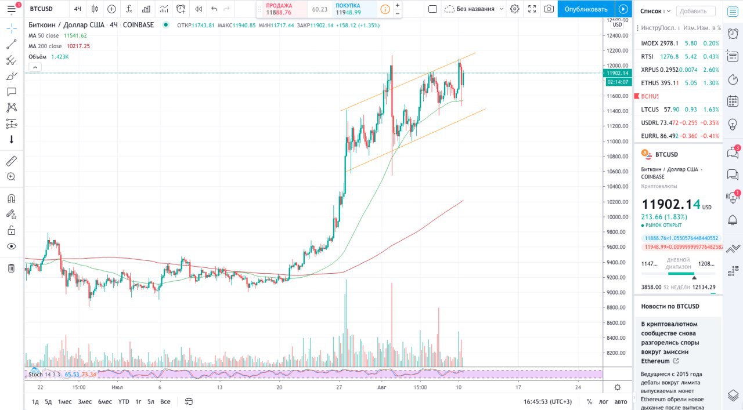Open indicator templates icon
Image resolution: width=743 pixels, height=410 pixels.
coord(165,9)
